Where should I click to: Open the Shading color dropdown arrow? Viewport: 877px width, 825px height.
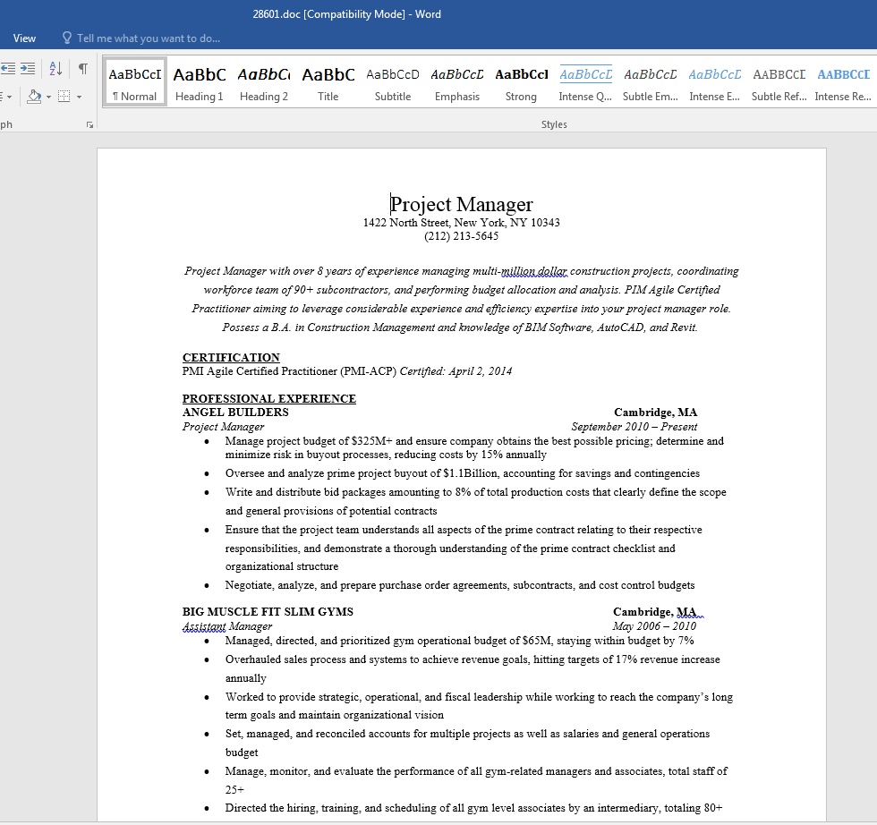(48, 97)
